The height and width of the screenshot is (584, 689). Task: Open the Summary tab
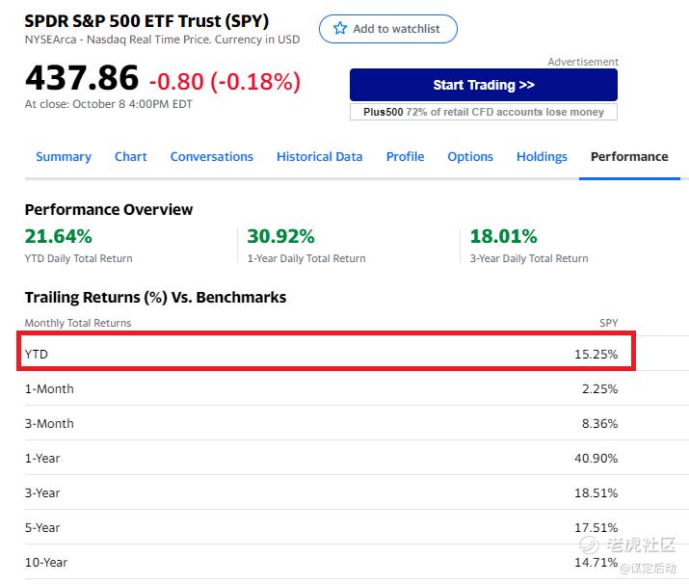64,157
